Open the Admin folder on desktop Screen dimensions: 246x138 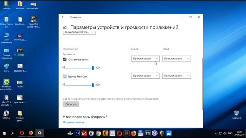[x=6, y=5]
